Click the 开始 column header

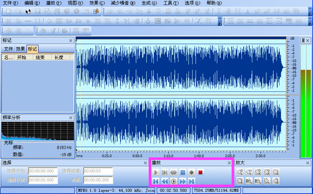point(24,58)
